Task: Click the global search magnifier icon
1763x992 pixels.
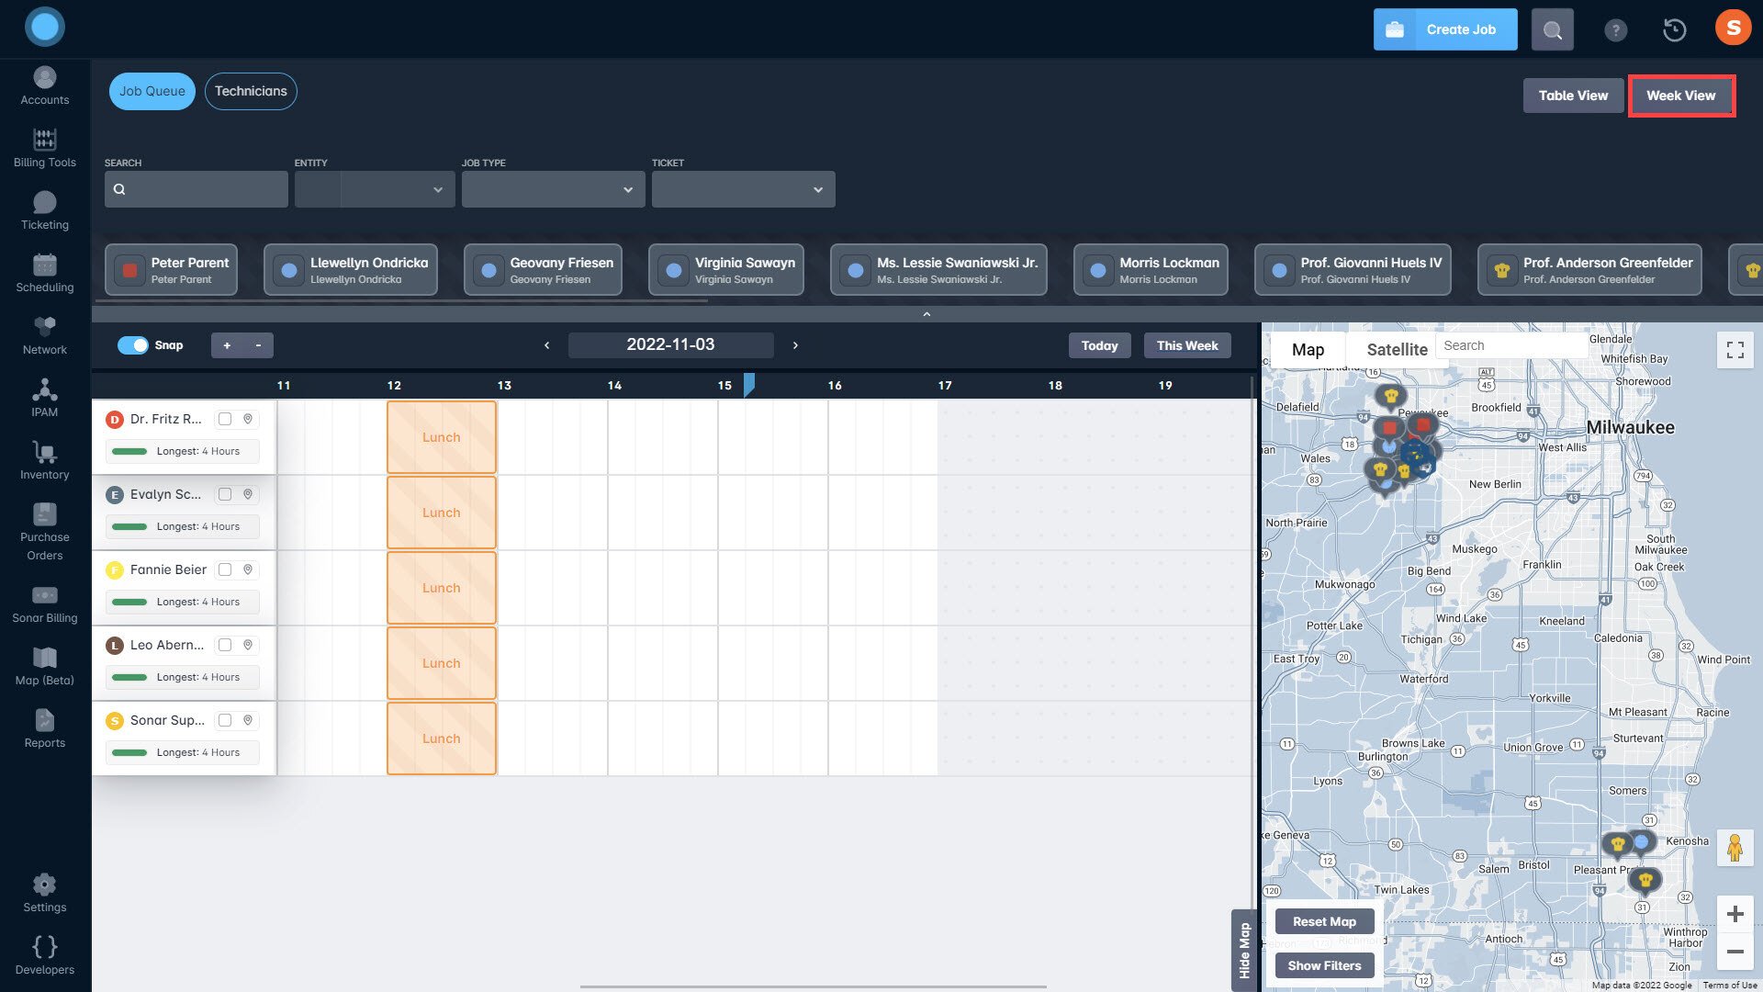Action: tap(1552, 28)
